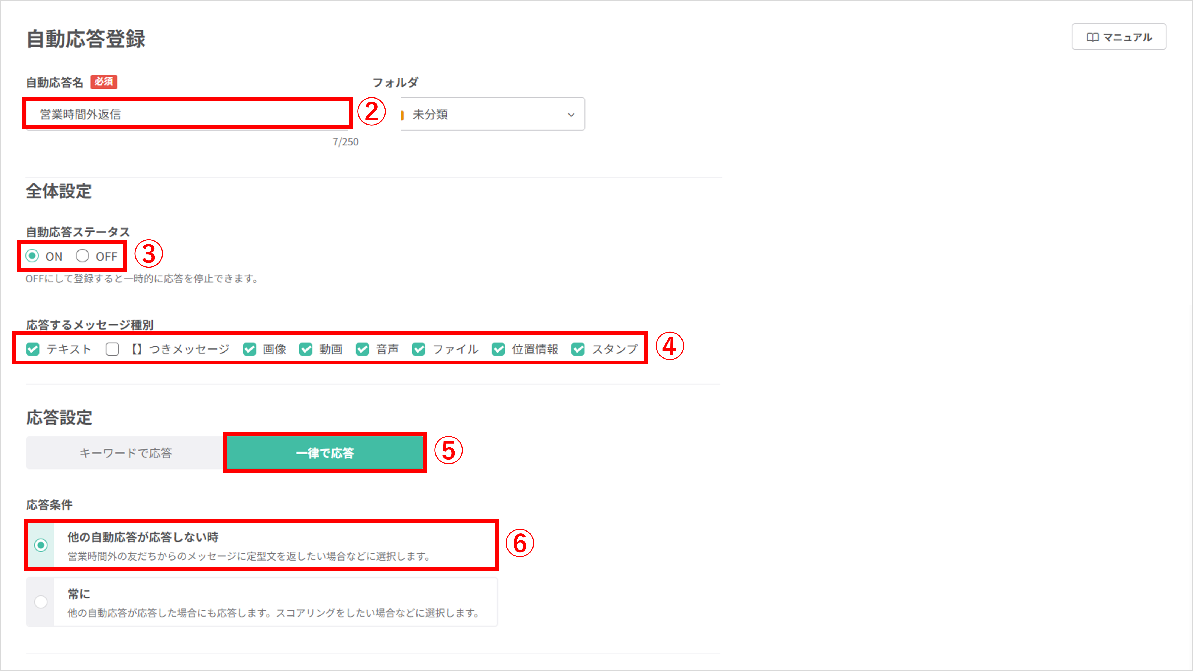This screenshot has width=1193, height=671.
Task: Uncheck the スタンプ checkbox
Action: click(x=578, y=349)
